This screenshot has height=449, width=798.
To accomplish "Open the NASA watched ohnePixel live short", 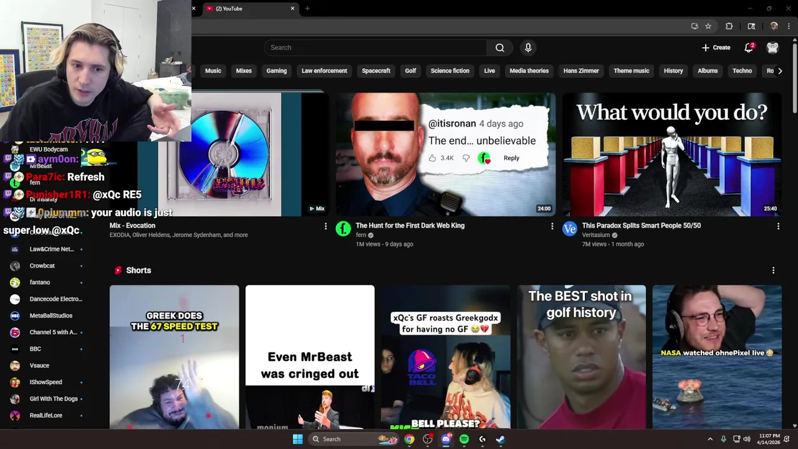I will (717, 357).
